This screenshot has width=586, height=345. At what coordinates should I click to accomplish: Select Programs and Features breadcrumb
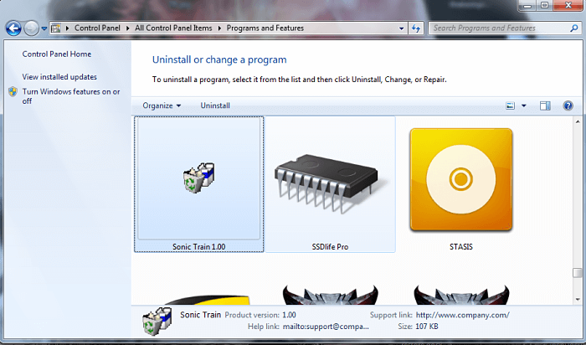265,28
